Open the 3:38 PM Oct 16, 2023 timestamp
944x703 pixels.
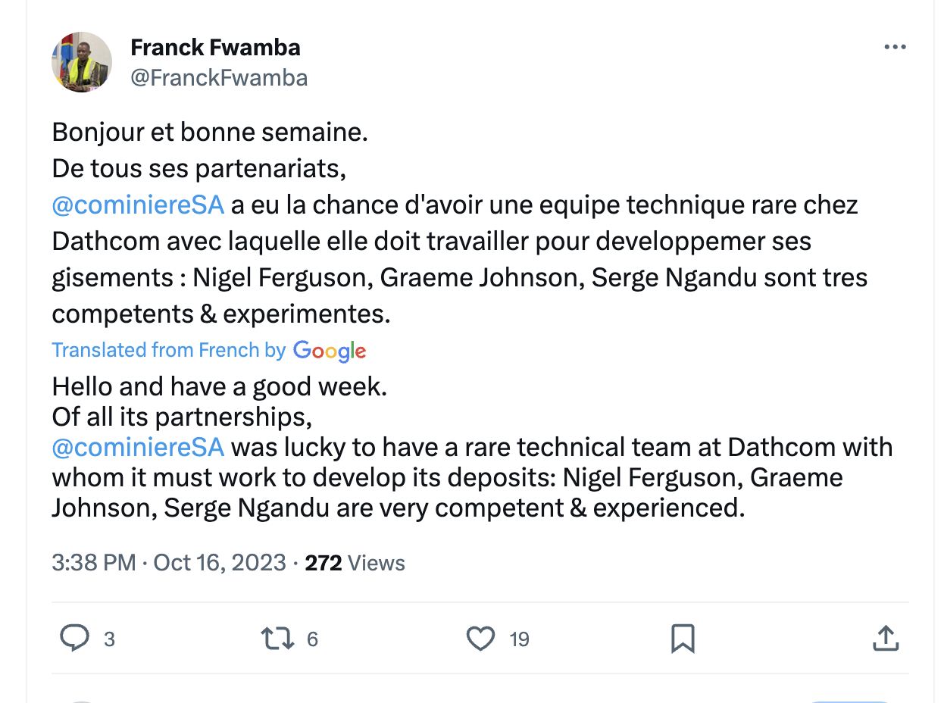pos(168,563)
